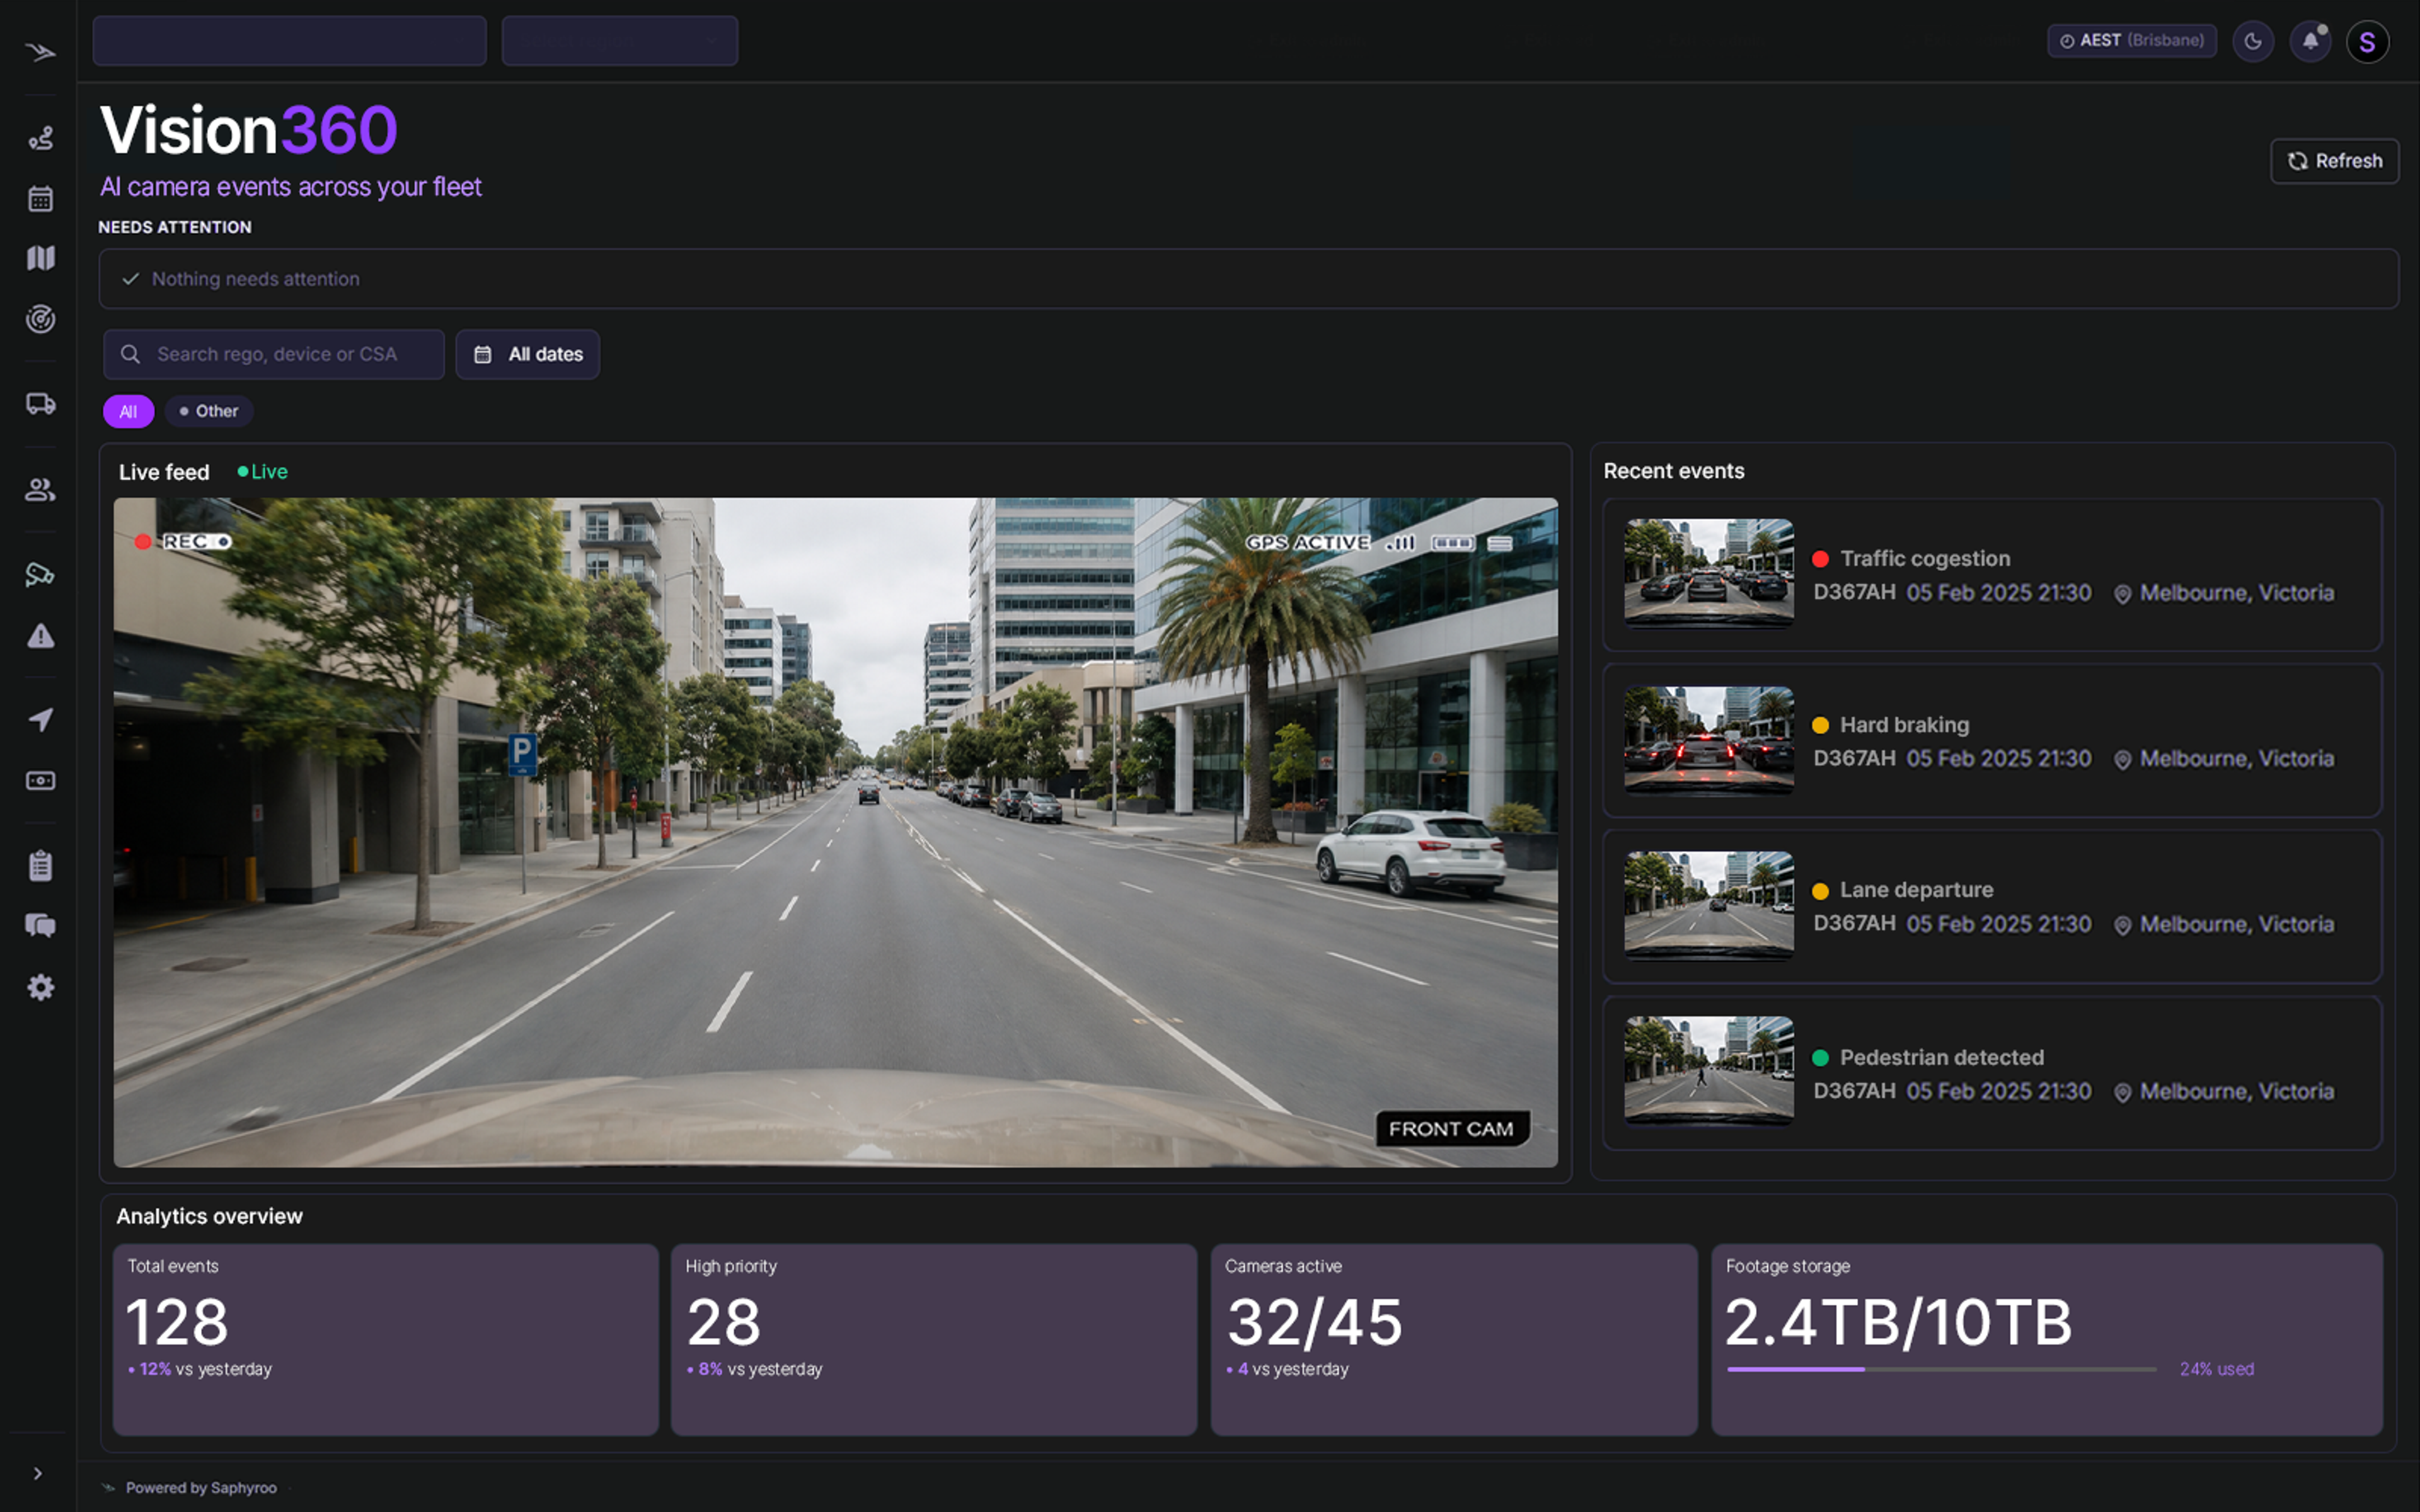Open the chat messages sidebar icon
This screenshot has width=2420, height=1512.
(40, 926)
